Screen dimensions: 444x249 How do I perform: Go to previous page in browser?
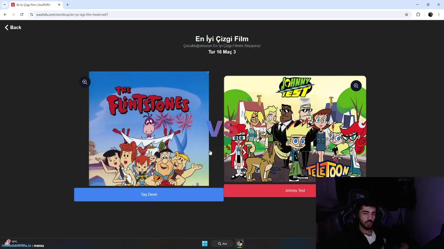[x=5, y=15]
